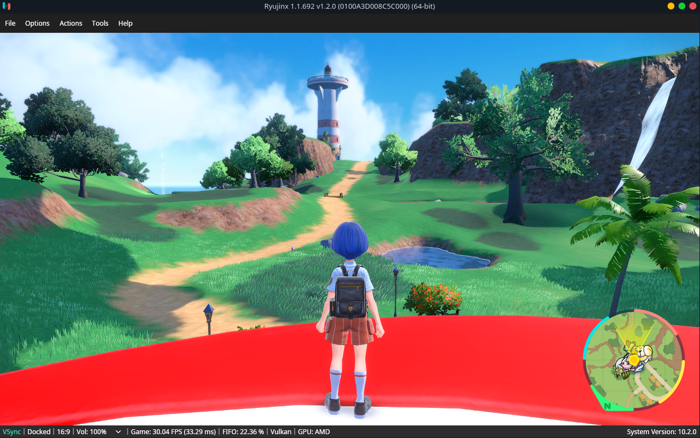Open the Help menu
This screenshot has width=700, height=438.
(125, 24)
